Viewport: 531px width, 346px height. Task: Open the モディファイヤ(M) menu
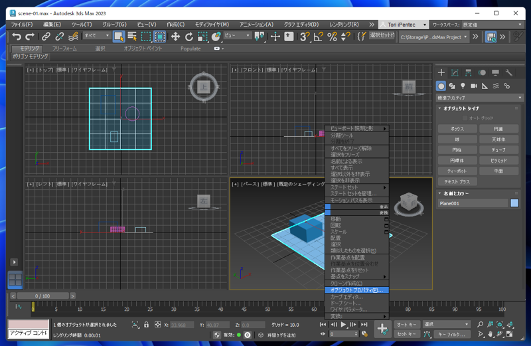click(x=212, y=25)
